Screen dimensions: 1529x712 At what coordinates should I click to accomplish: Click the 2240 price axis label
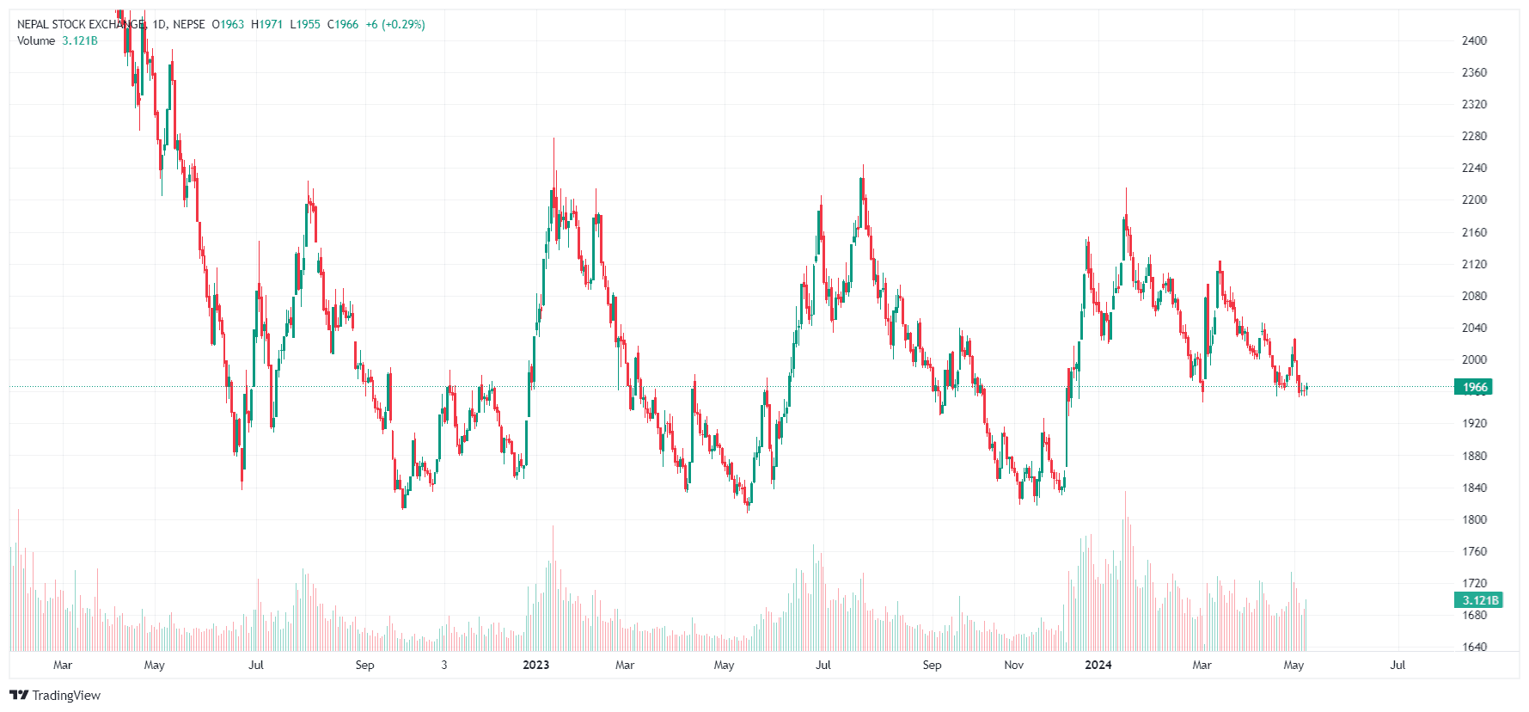click(1474, 168)
